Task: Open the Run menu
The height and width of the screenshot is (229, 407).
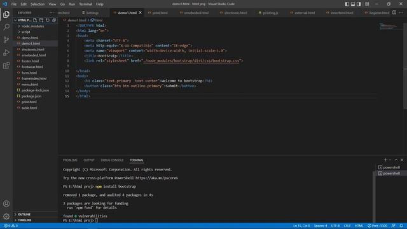Action: pos(72,4)
